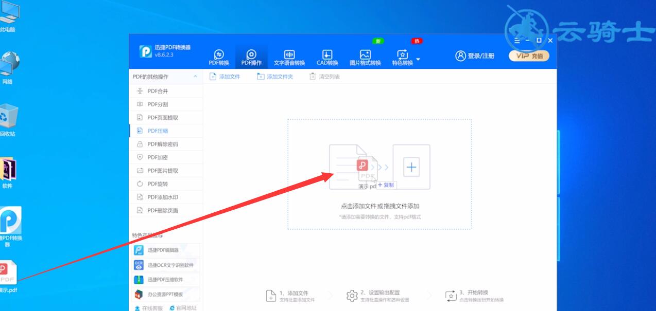Screen dimensions: 656x311
Task: Open 迅捷PDF压缩软件 recommended product
Action: [x=166, y=280]
